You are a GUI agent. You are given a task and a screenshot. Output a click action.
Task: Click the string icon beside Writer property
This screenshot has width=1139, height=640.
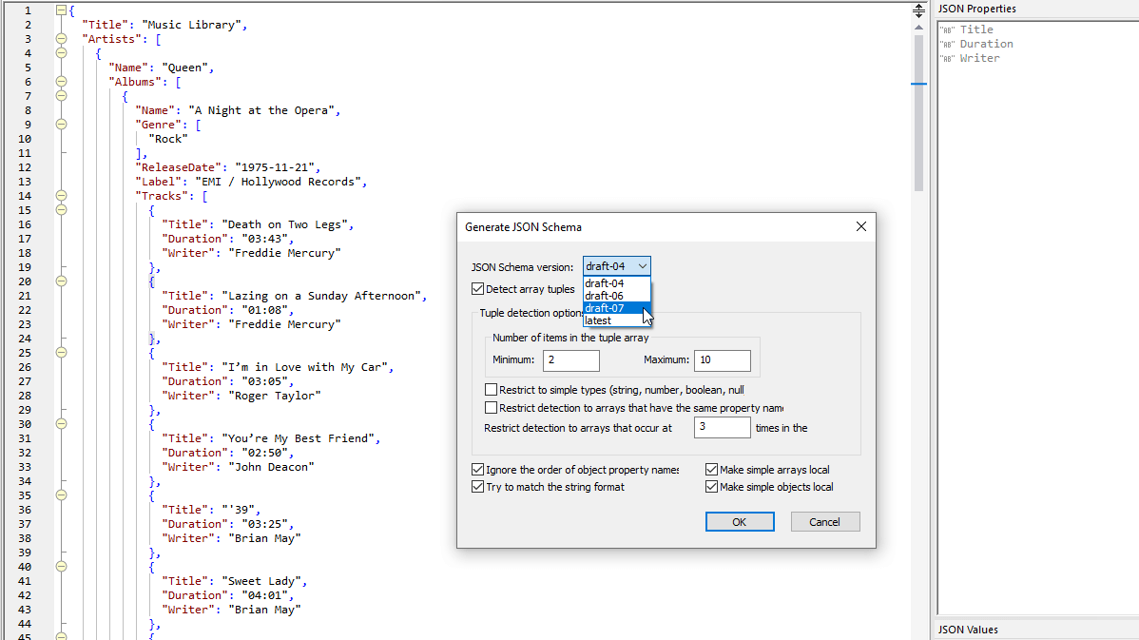(x=947, y=59)
